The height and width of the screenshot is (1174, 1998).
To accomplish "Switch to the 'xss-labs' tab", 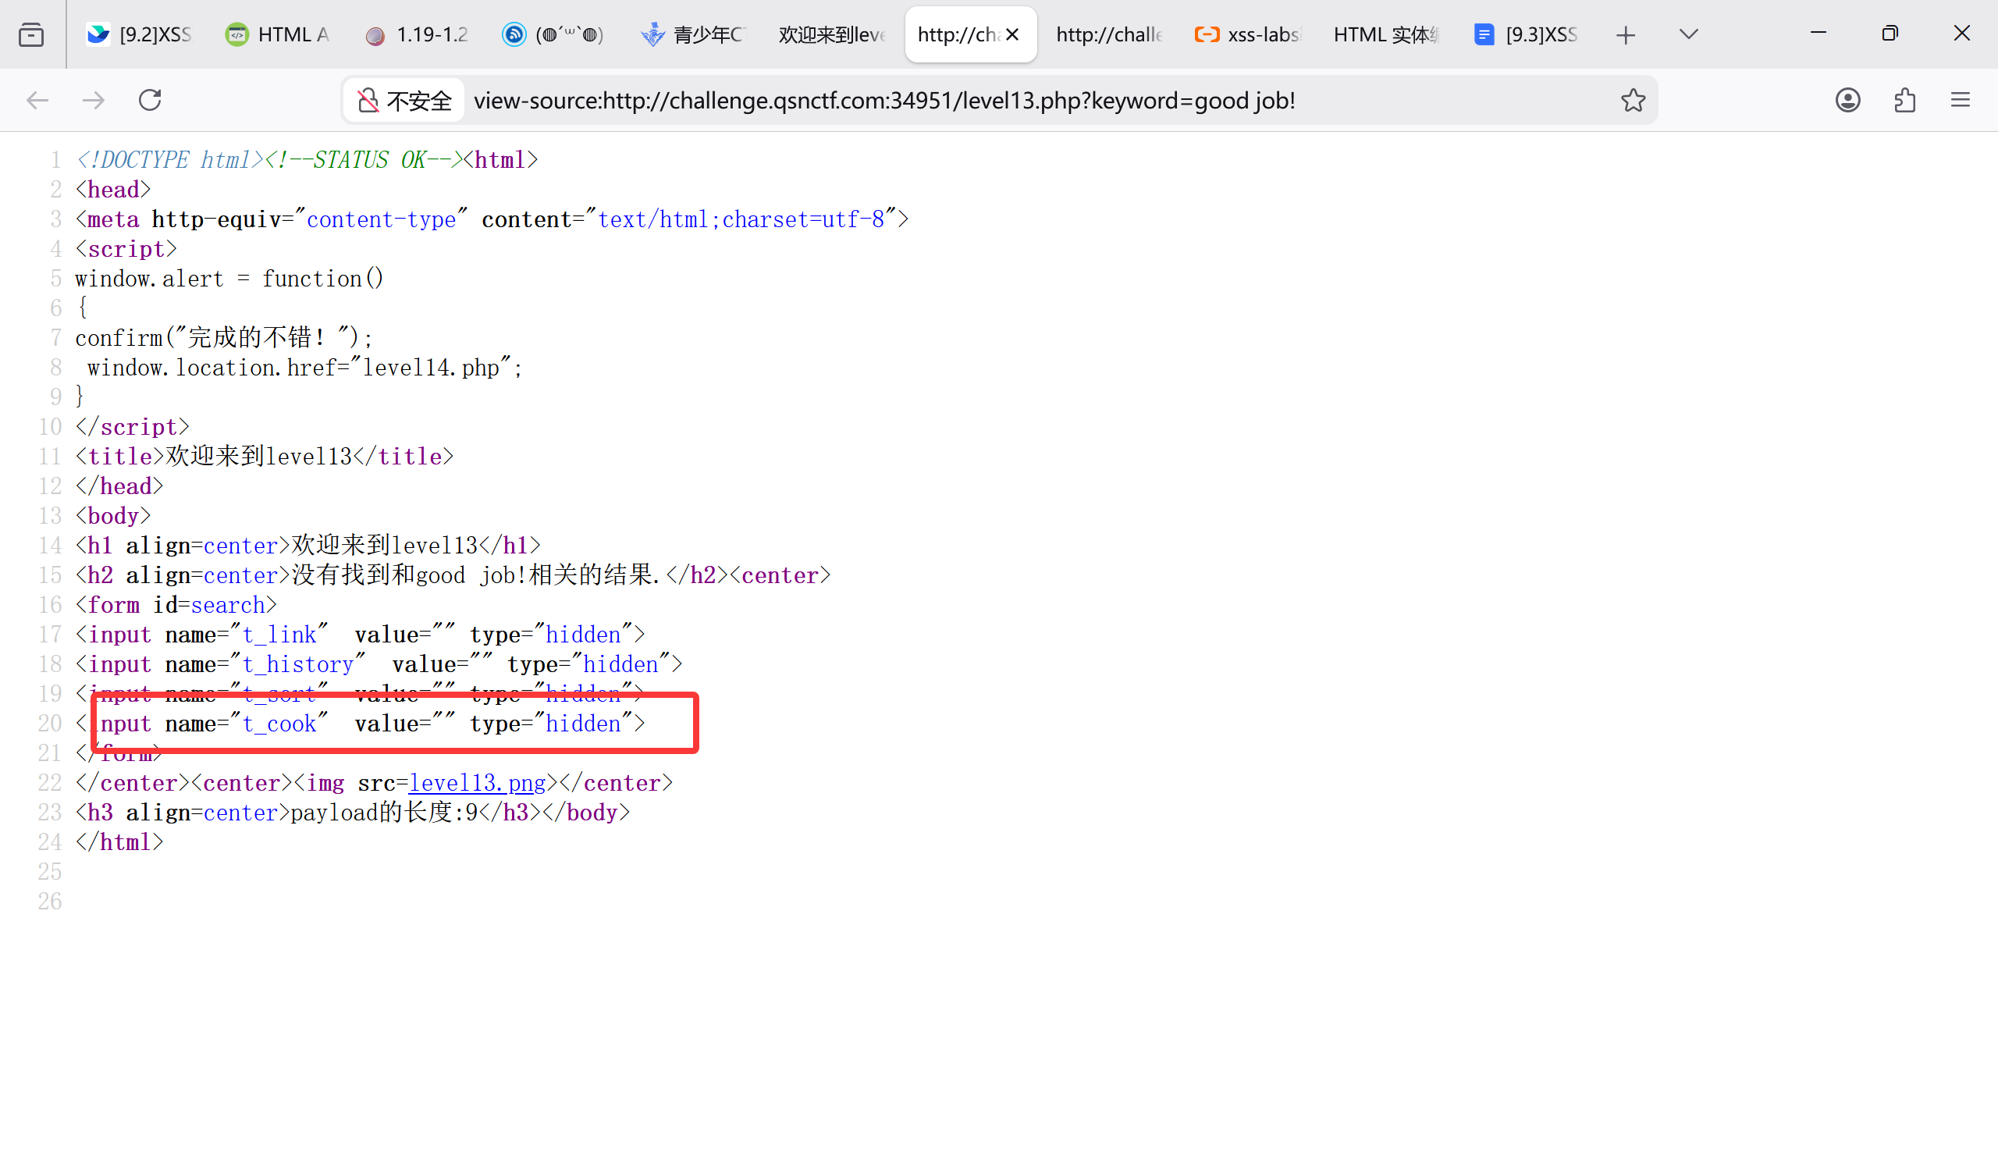I will pos(1250,35).
